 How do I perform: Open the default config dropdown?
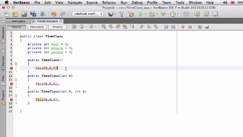tap(88, 14)
